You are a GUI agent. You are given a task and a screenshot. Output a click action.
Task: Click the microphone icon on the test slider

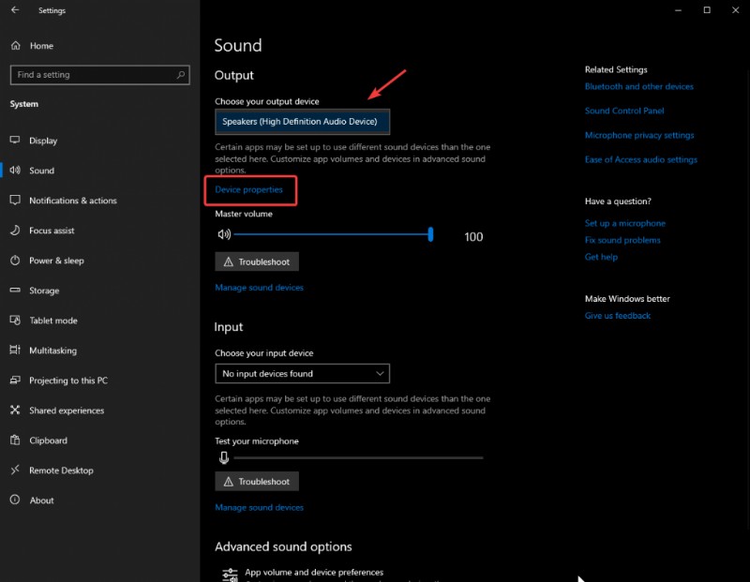tap(224, 457)
